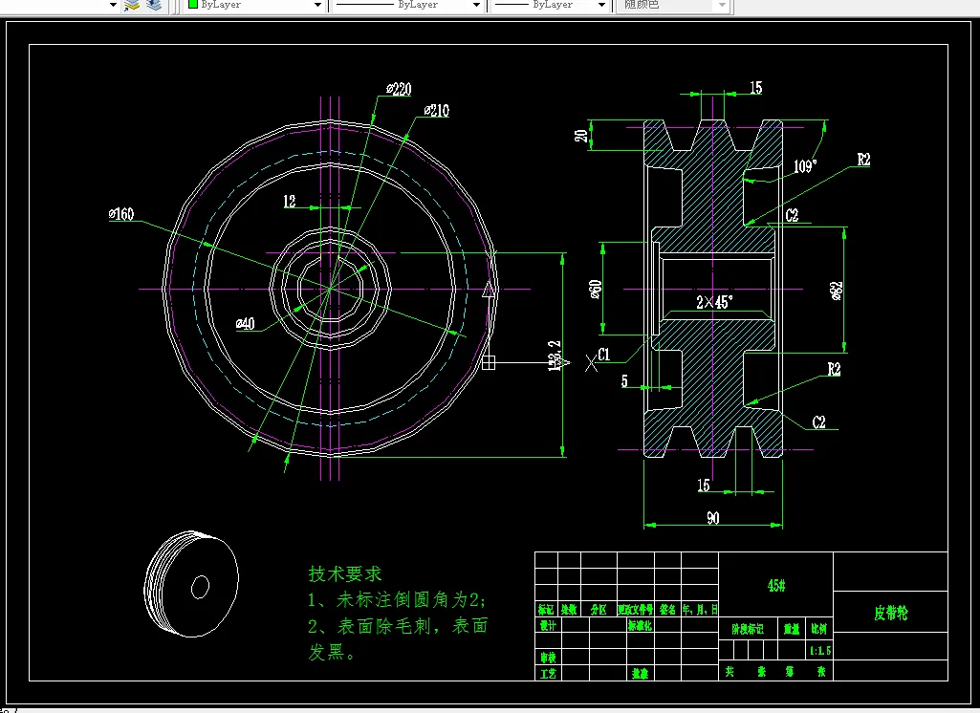980x713 pixels.
Task: Expand the 随颜色 plot style dropdown
Action: pos(722,5)
